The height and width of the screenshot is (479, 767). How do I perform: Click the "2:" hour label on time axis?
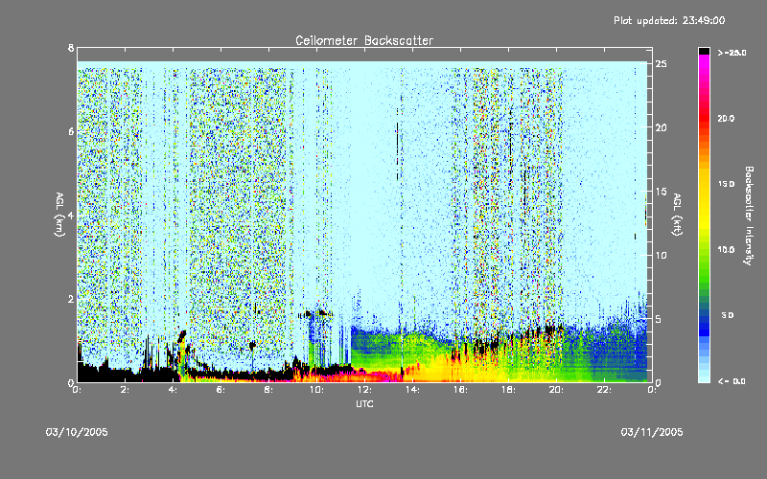tap(126, 390)
